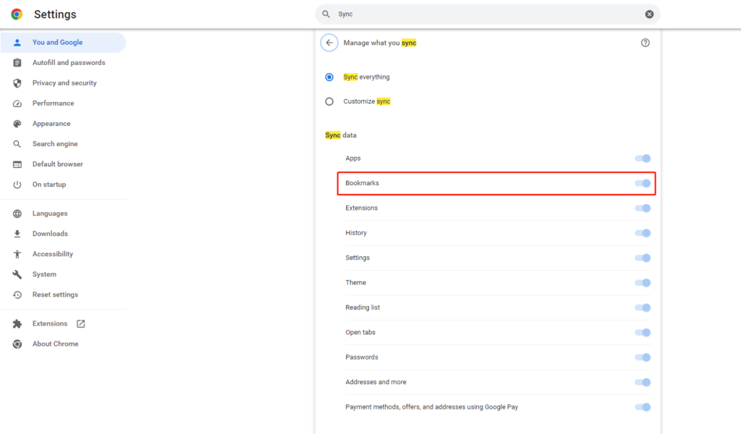Open Accessibility settings
Image resolution: width=741 pixels, height=434 pixels.
click(64, 254)
